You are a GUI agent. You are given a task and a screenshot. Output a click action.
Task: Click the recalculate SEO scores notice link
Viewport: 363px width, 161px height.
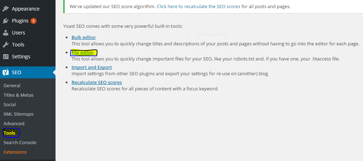pyautogui.click(x=199, y=6)
